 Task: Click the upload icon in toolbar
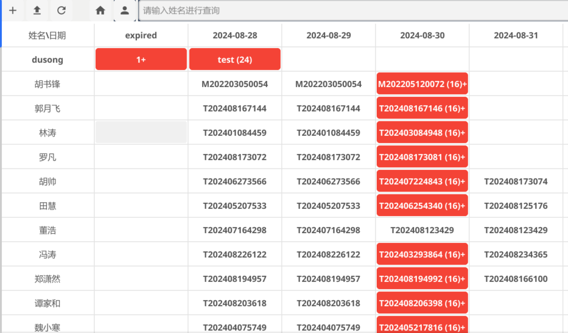[37, 10]
